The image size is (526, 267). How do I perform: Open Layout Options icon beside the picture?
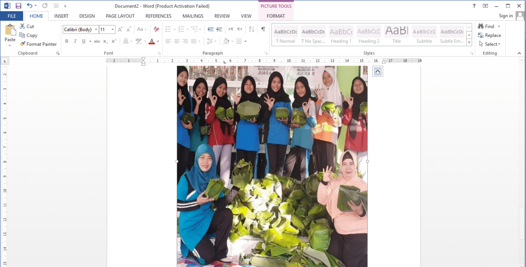pyautogui.click(x=377, y=71)
